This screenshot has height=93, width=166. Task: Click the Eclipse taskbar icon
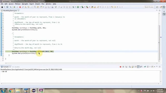tap(34, 91)
